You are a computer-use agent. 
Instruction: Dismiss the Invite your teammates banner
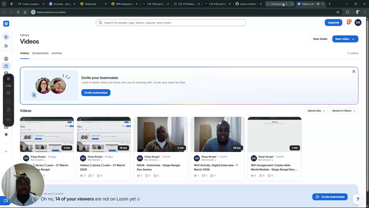coord(354,71)
